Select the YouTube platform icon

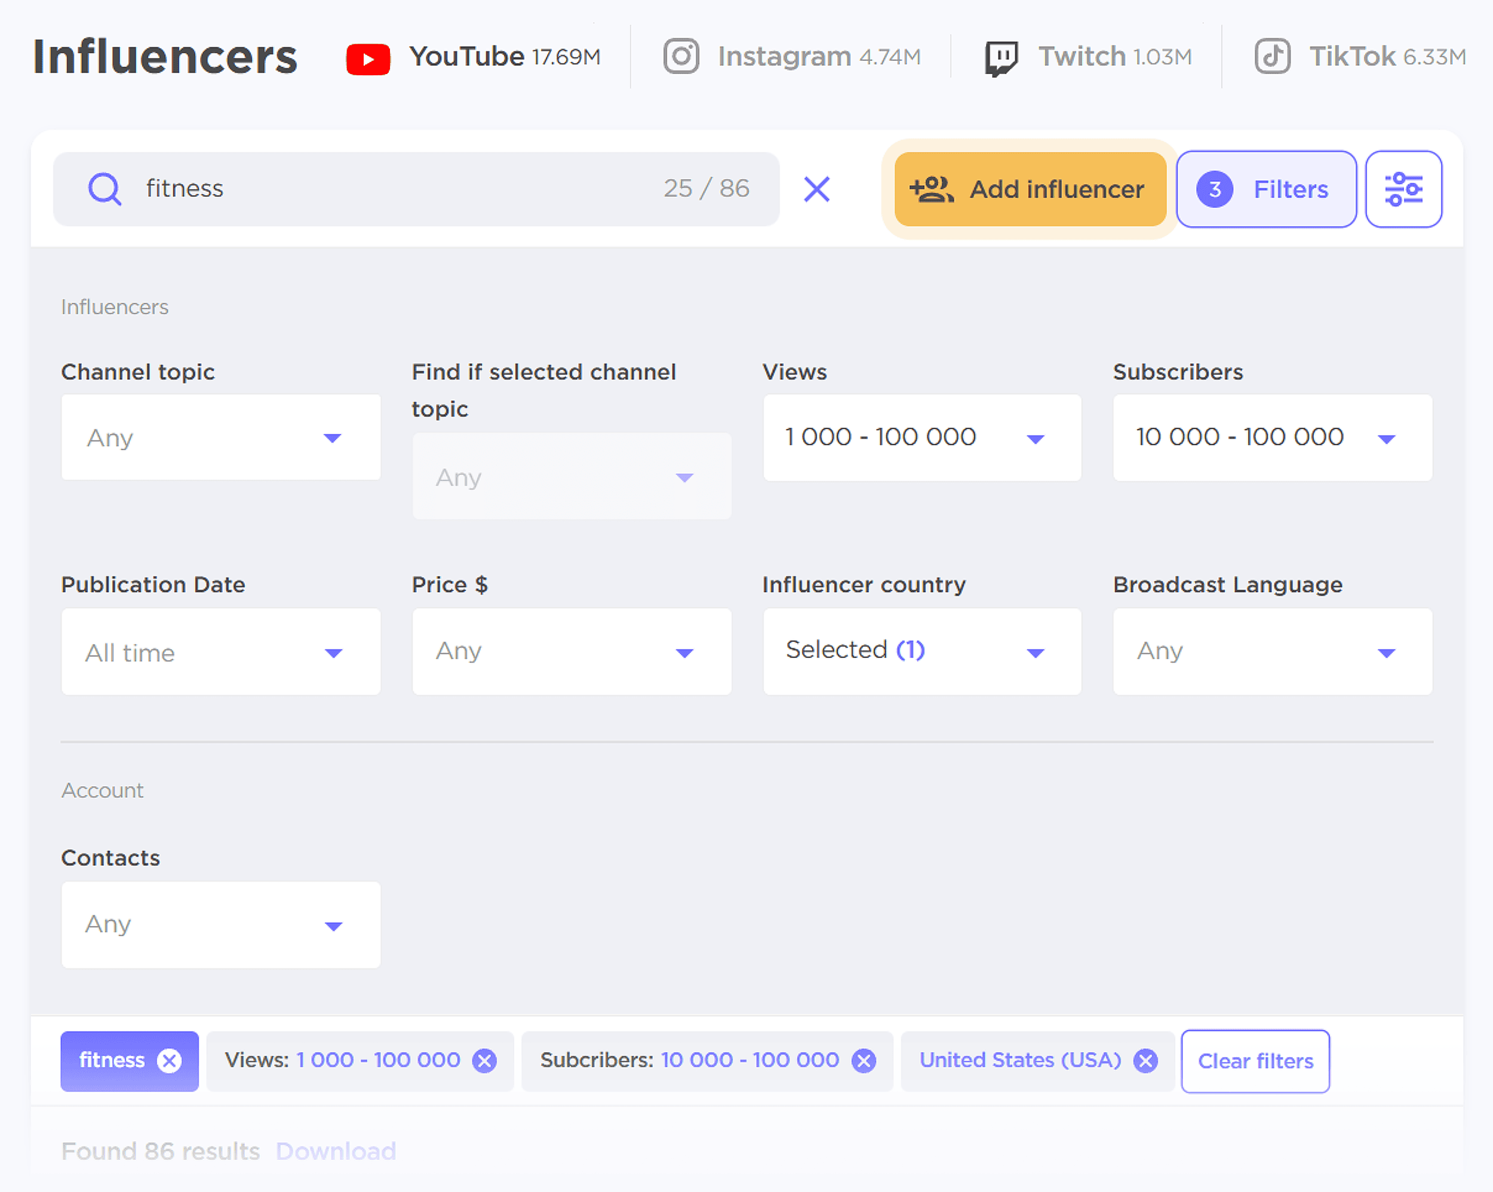[x=368, y=57]
